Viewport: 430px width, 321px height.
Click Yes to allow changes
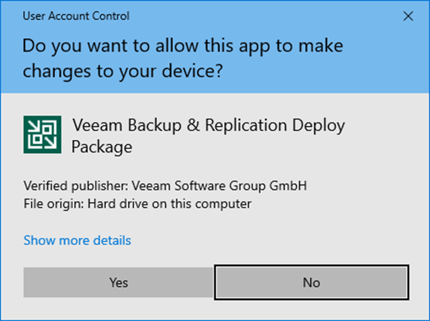point(119,282)
